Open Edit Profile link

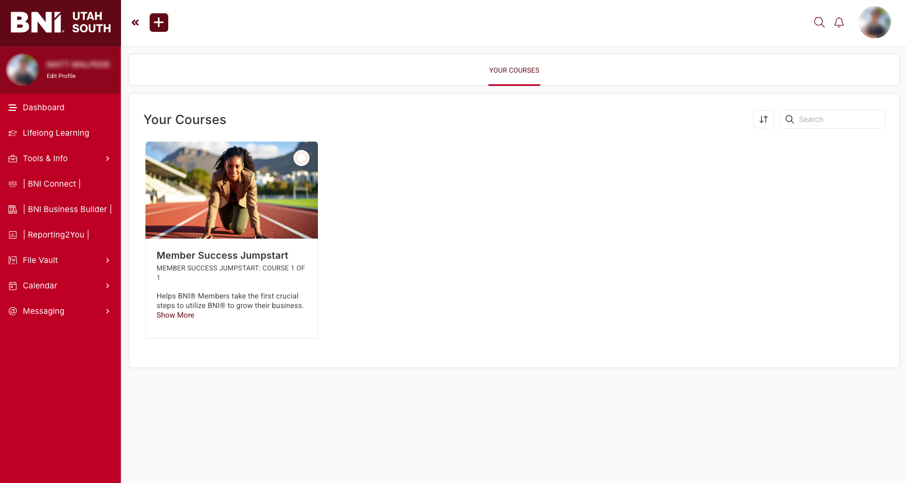click(61, 76)
